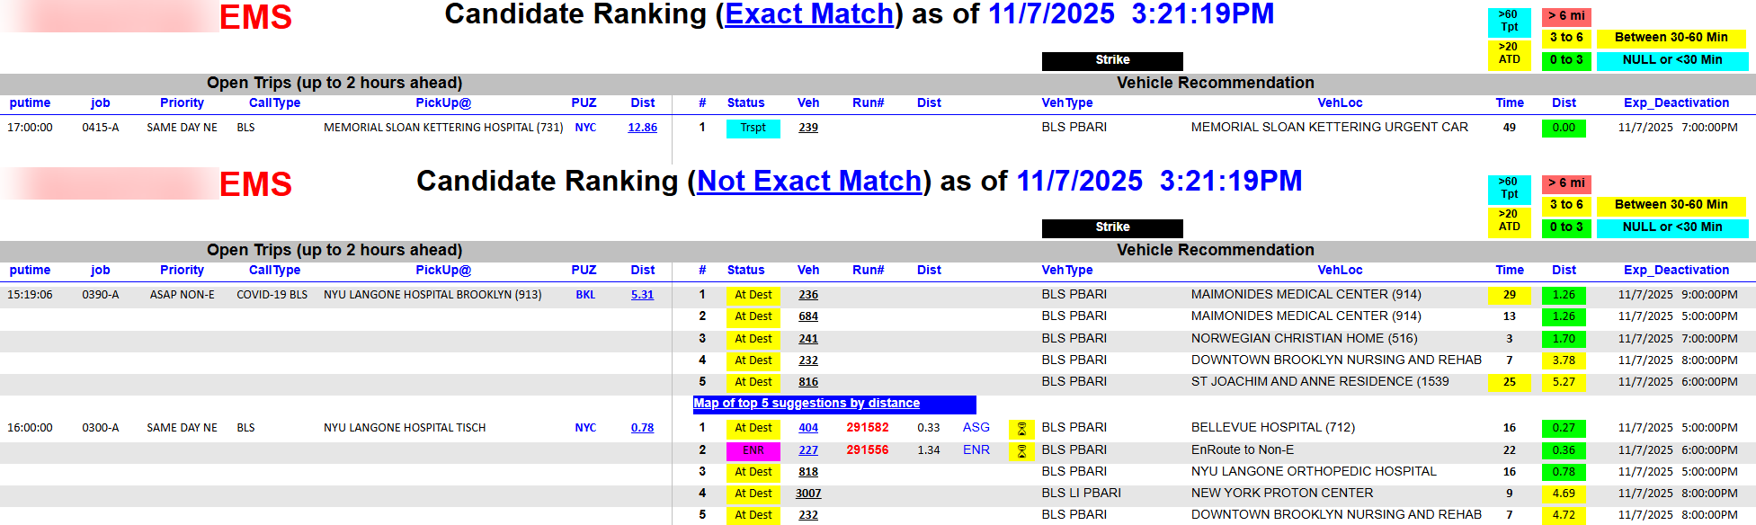Open vehicle 818 link
Viewport: 1756px width, 525px height.
click(808, 472)
